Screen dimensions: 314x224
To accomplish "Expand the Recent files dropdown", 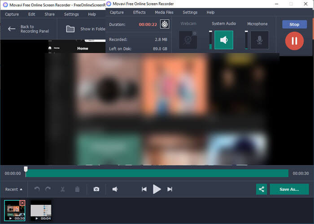I will point(14,189).
